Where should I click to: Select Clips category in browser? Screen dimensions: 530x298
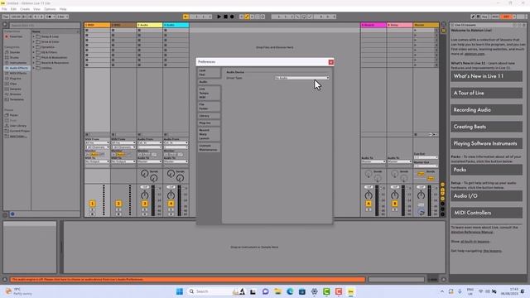point(13,84)
